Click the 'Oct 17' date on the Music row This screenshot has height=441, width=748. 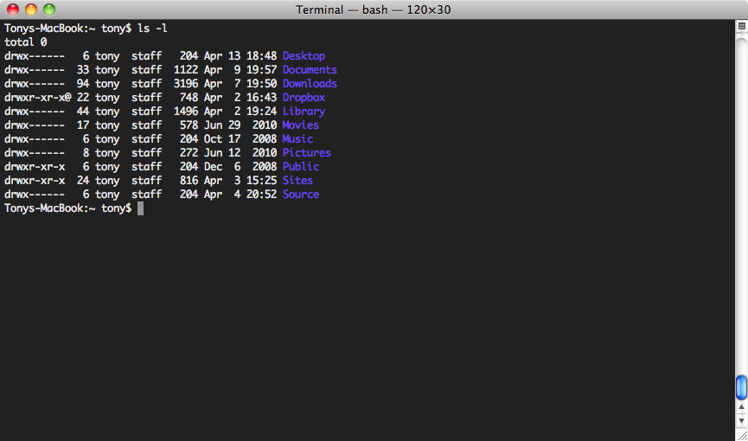pos(222,139)
